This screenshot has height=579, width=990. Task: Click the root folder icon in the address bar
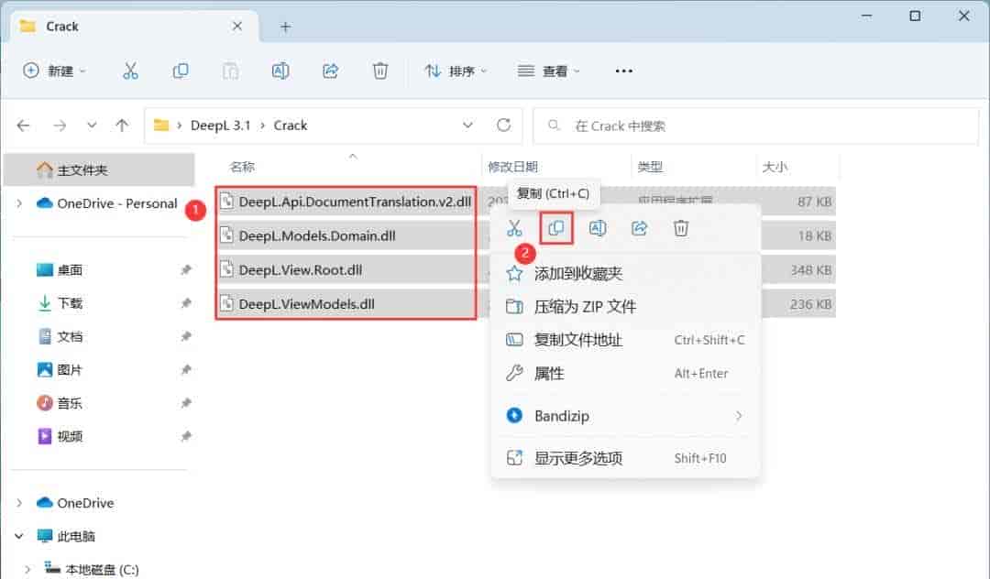point(161,126)
